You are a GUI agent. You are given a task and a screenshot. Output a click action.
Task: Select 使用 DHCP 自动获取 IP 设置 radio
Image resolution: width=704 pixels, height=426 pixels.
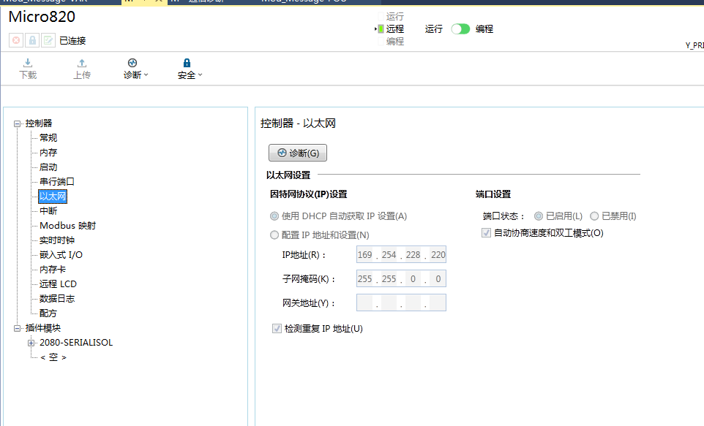(274, 216)
